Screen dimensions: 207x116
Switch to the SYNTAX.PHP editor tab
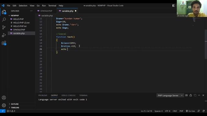click(46, 11)
